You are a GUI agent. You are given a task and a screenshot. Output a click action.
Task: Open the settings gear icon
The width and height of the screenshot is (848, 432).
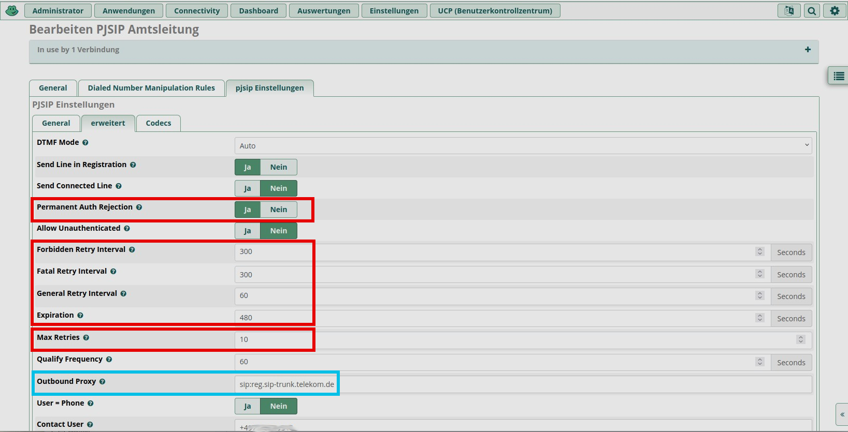[x=835, y=11]
